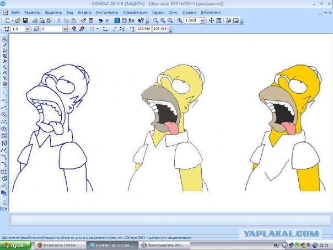Open the Редактор menu
This screenshot has height=250, width=333.
pos(33,13)
